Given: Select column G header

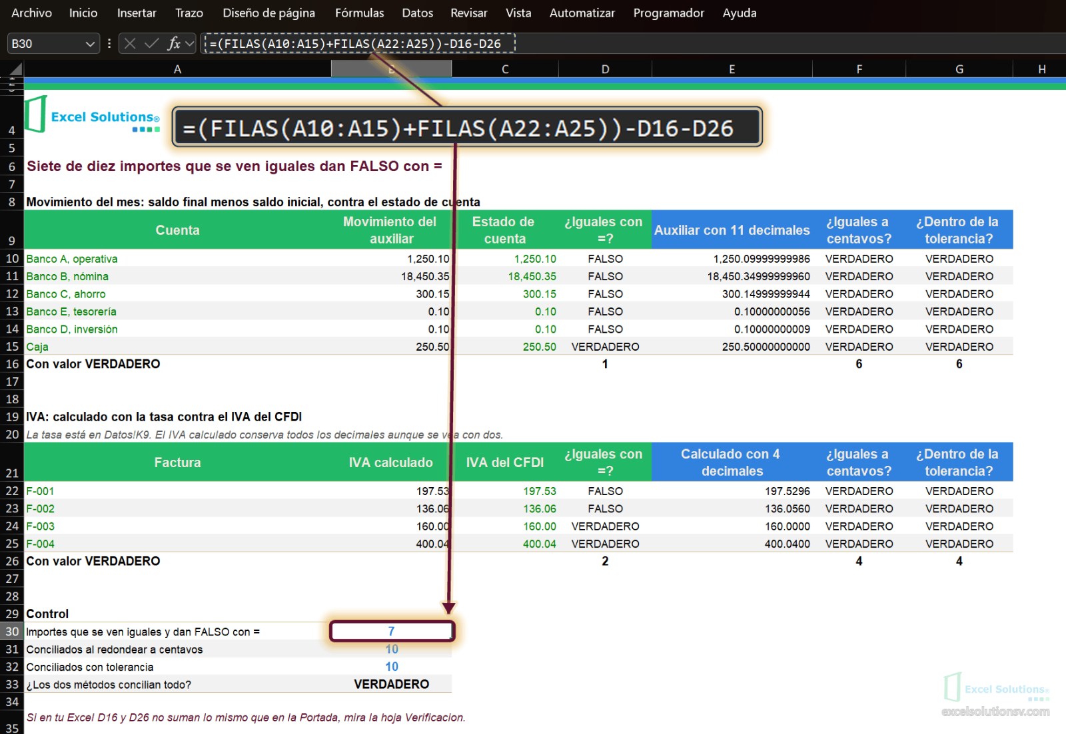Looking at the screenshot, I should (x=959, y=69).
